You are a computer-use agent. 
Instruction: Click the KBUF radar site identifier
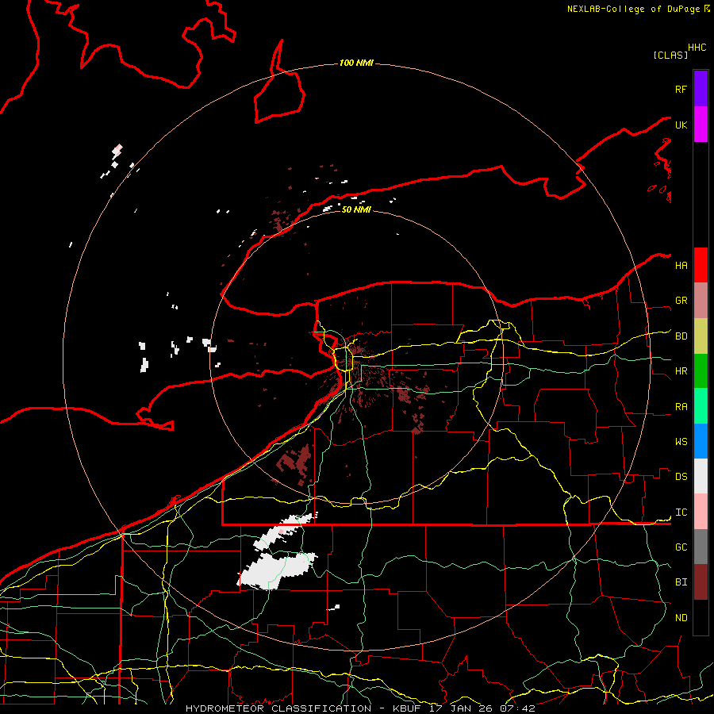[406, 708]
